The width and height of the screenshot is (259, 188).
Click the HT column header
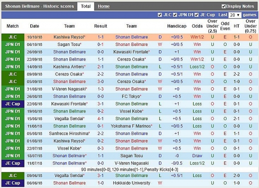click(237, 26)
